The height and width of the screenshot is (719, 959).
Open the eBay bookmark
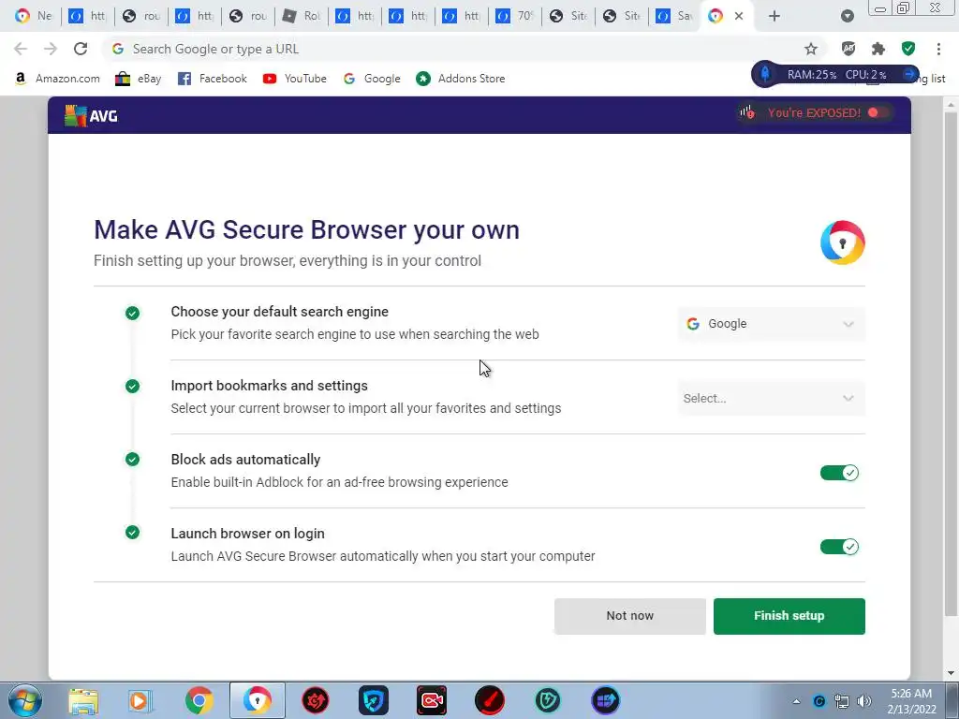pyautogui.click(x=139, y=79)
